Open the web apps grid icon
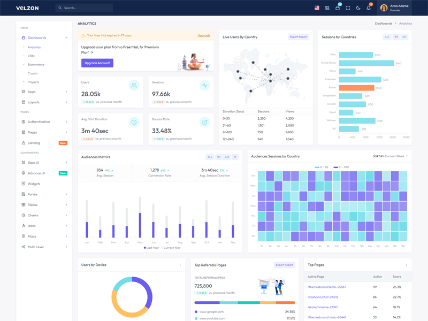The height and width of the screenshot is (321, 428). click(327, 8)
